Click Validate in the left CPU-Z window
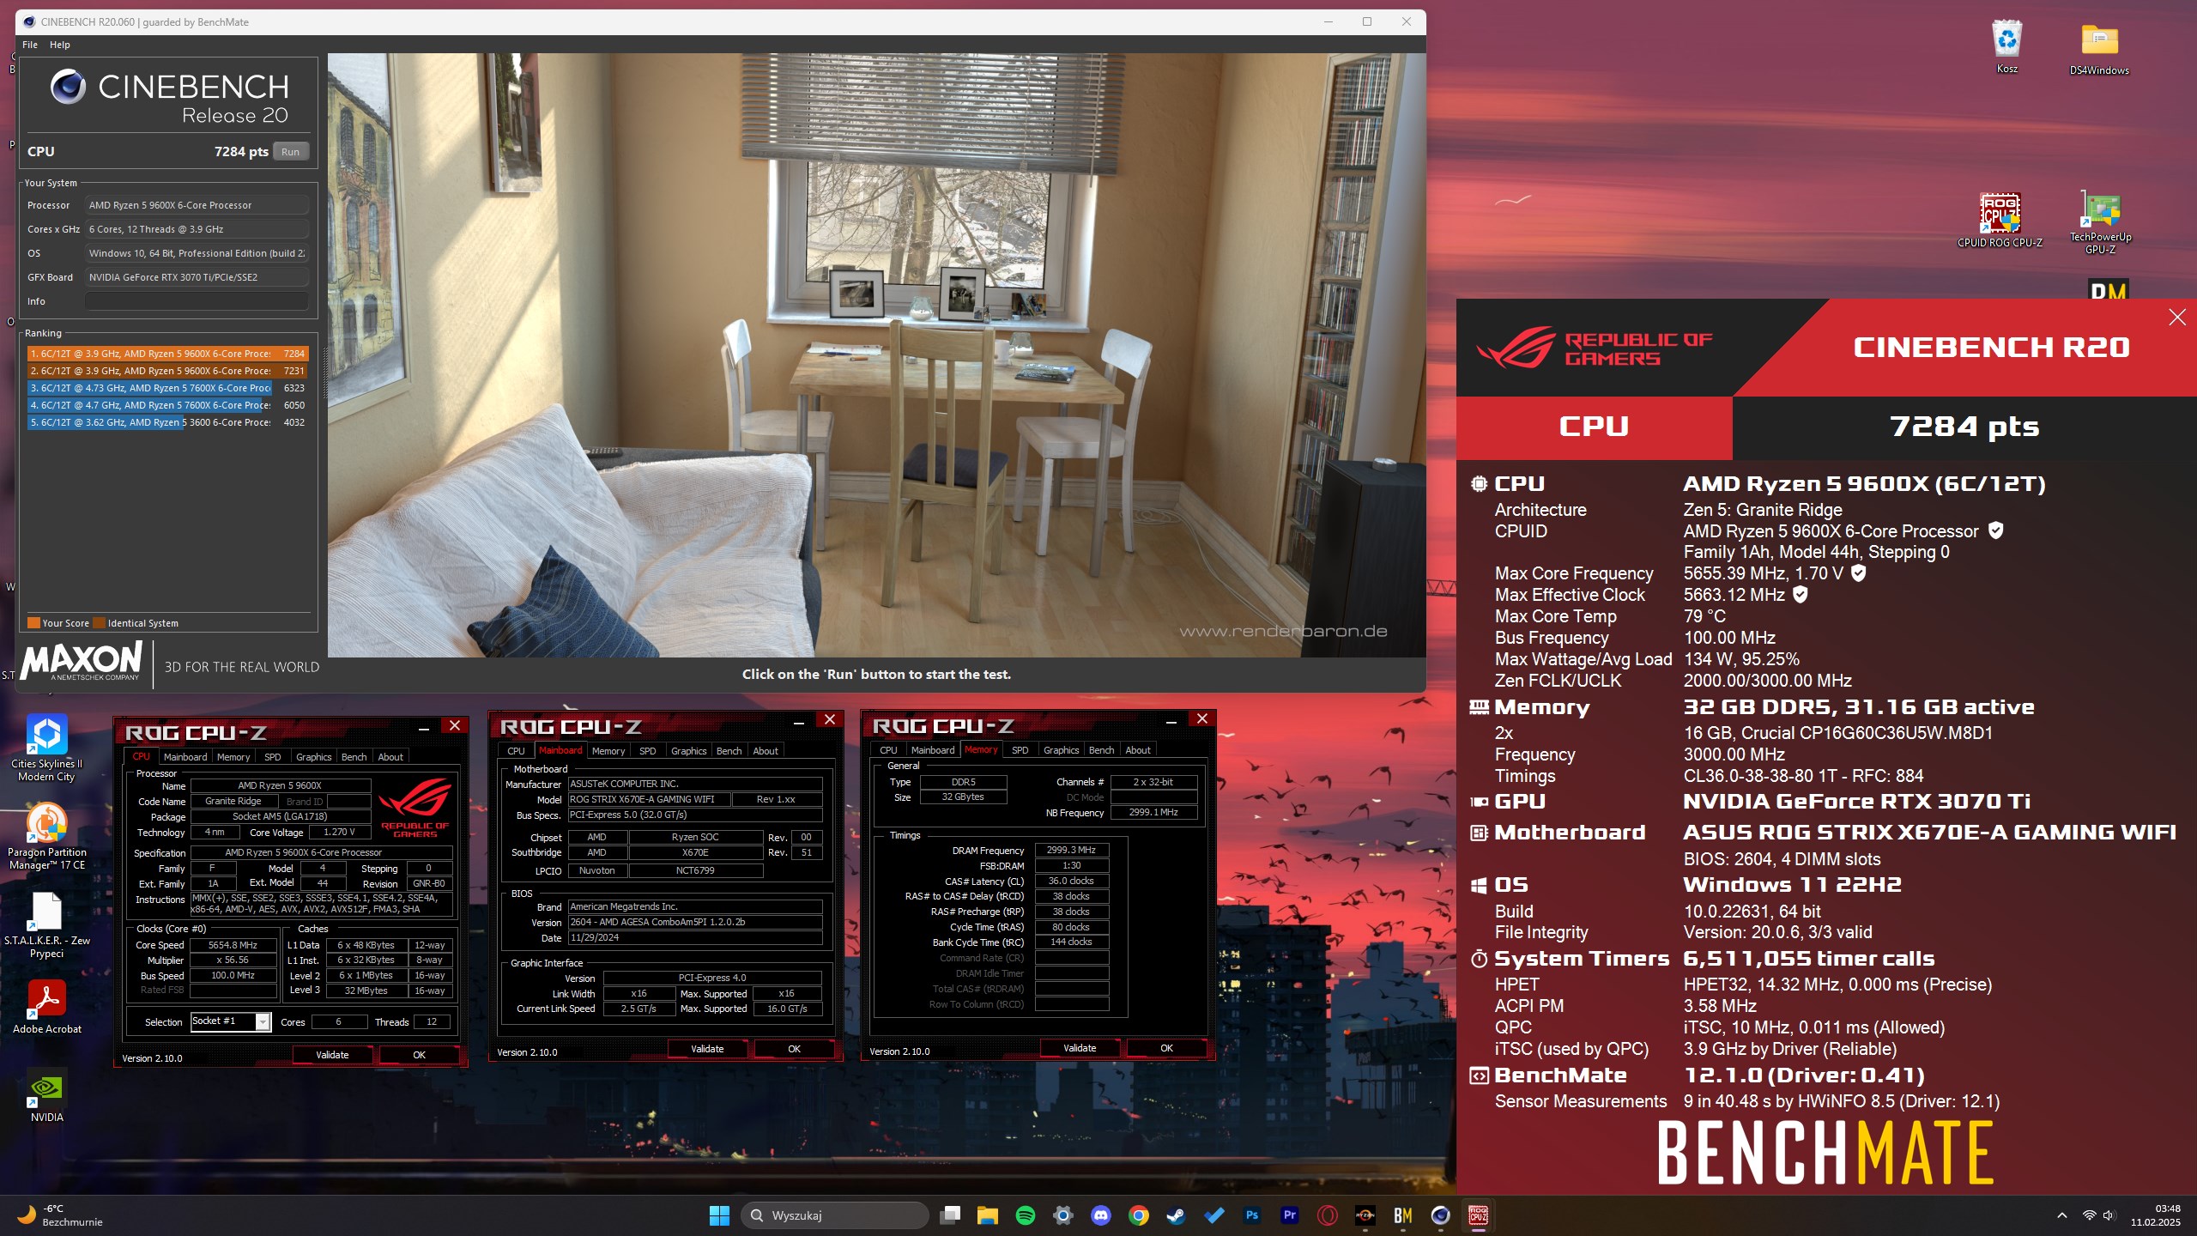The width and height of the screenshot is (2197, 1236). [x=332, y=1055]
